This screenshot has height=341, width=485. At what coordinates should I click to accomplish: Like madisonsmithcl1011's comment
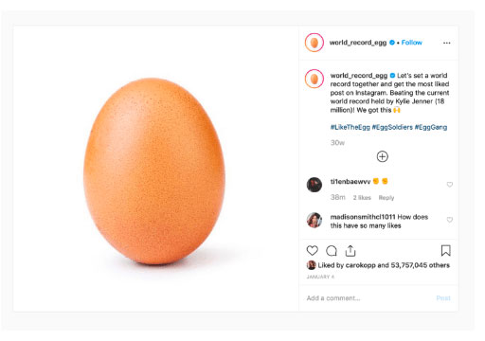point(450,220)
